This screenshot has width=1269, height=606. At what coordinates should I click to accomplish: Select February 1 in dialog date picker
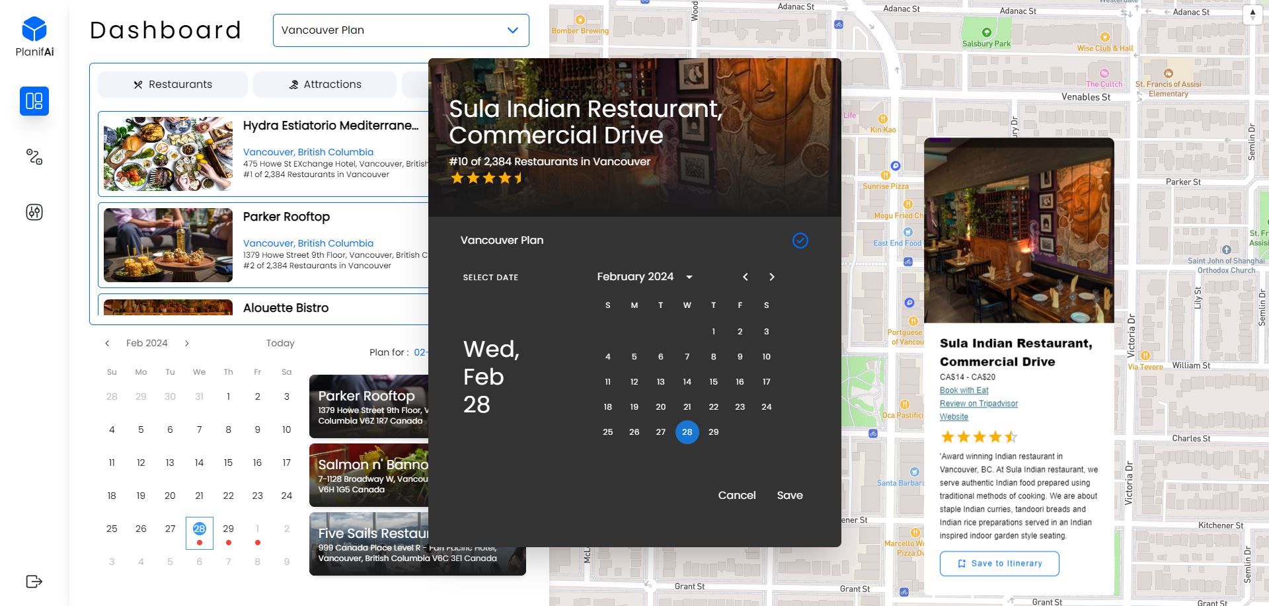coord(714,332)
